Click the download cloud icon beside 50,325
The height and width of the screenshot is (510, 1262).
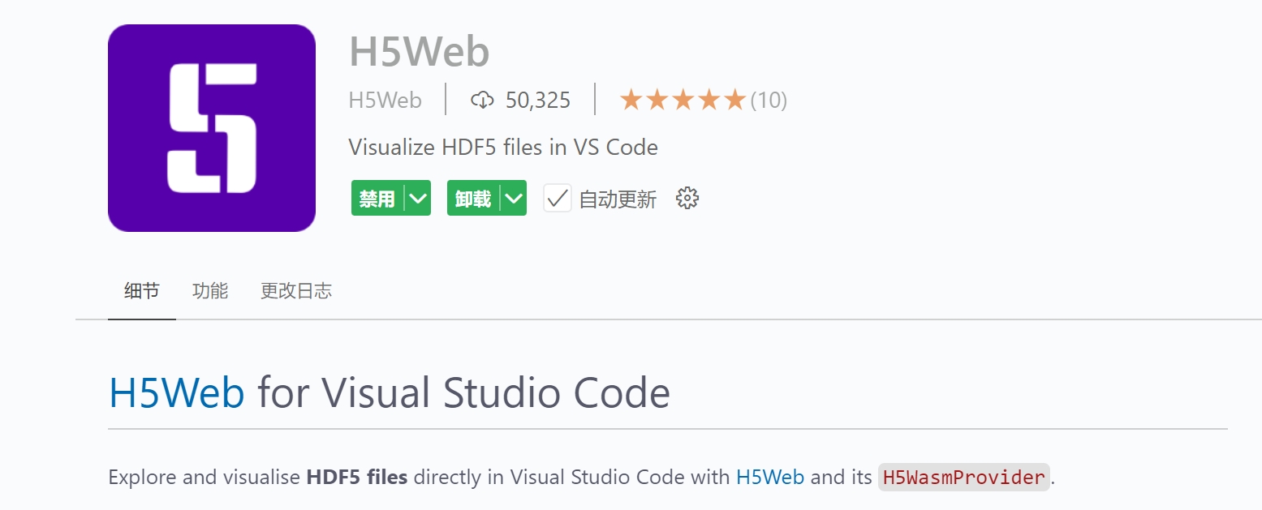(482, 101)
